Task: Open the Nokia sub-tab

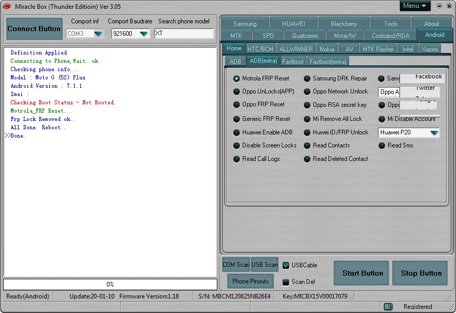Action: [327, 49]
